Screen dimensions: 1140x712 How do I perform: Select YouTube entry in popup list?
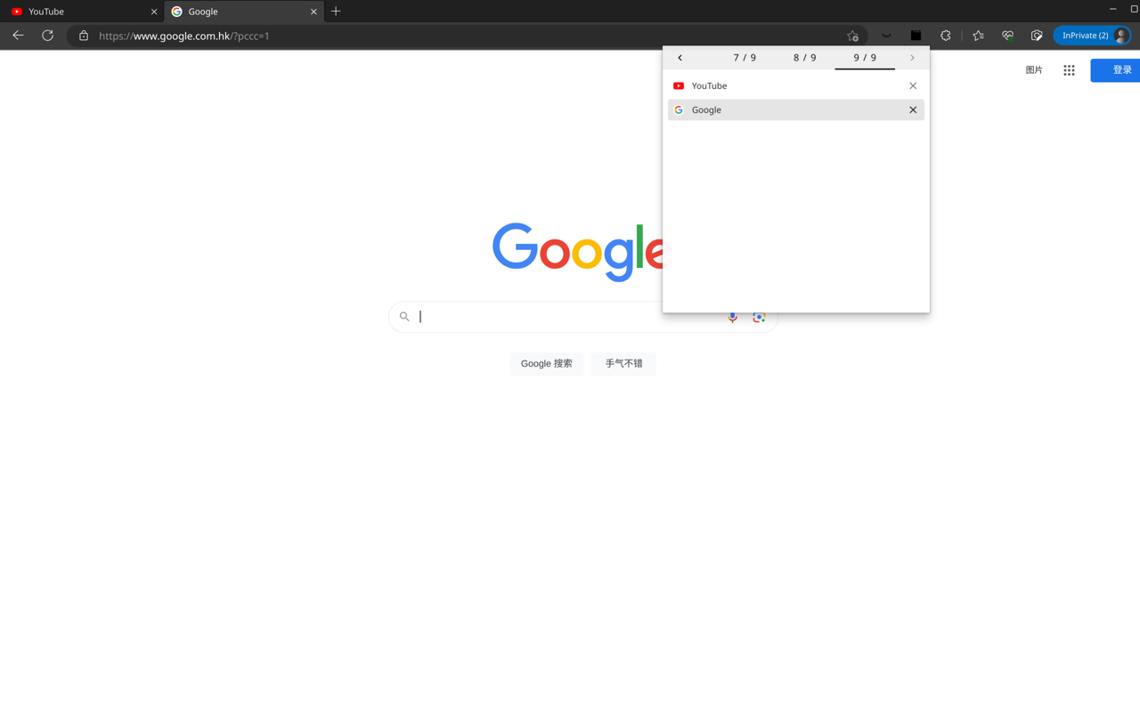coord(796,85)
